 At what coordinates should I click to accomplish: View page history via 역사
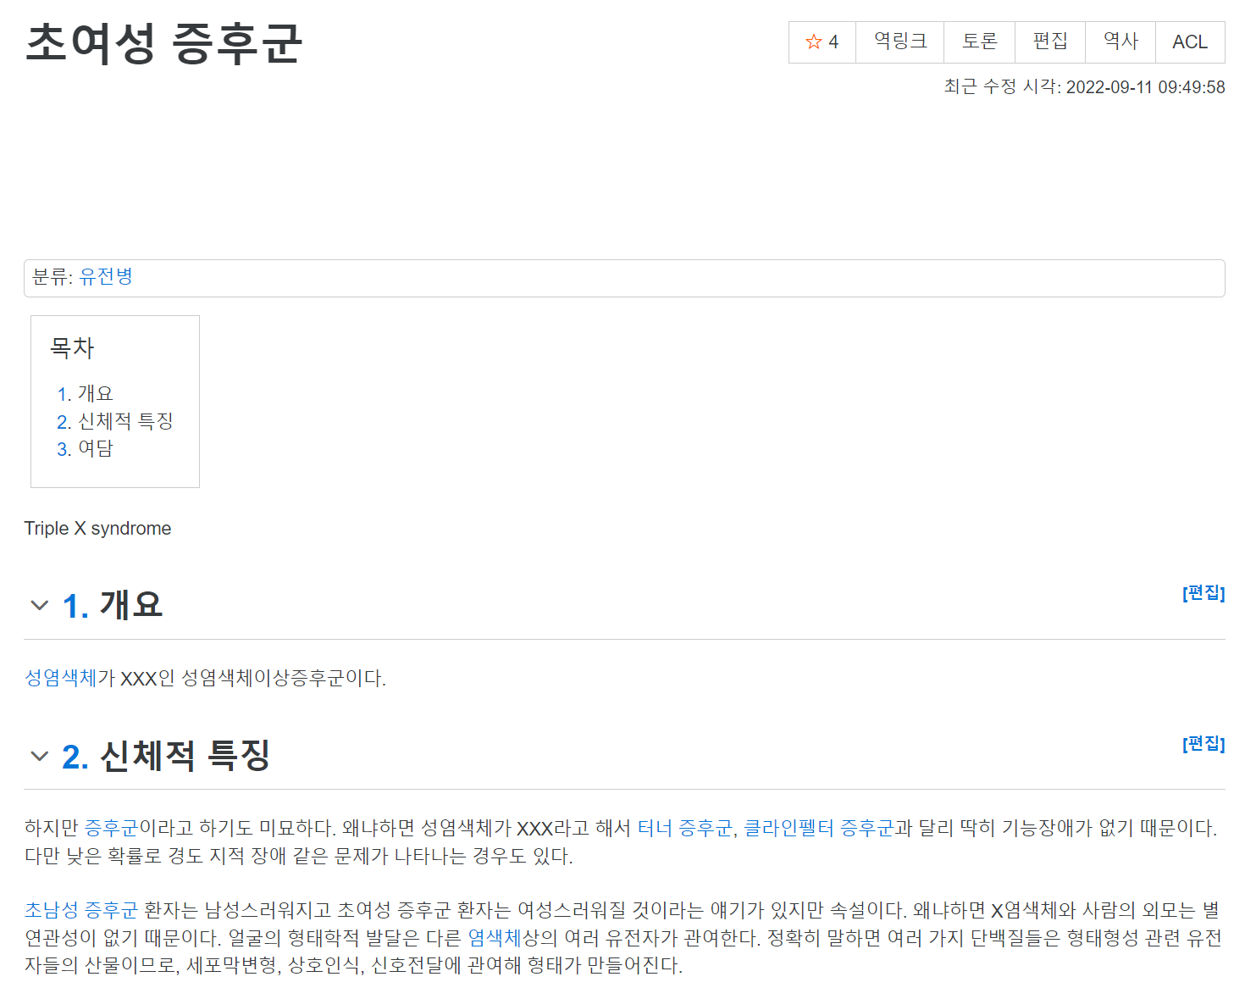pyautogui.click(x=1120, y=42)
